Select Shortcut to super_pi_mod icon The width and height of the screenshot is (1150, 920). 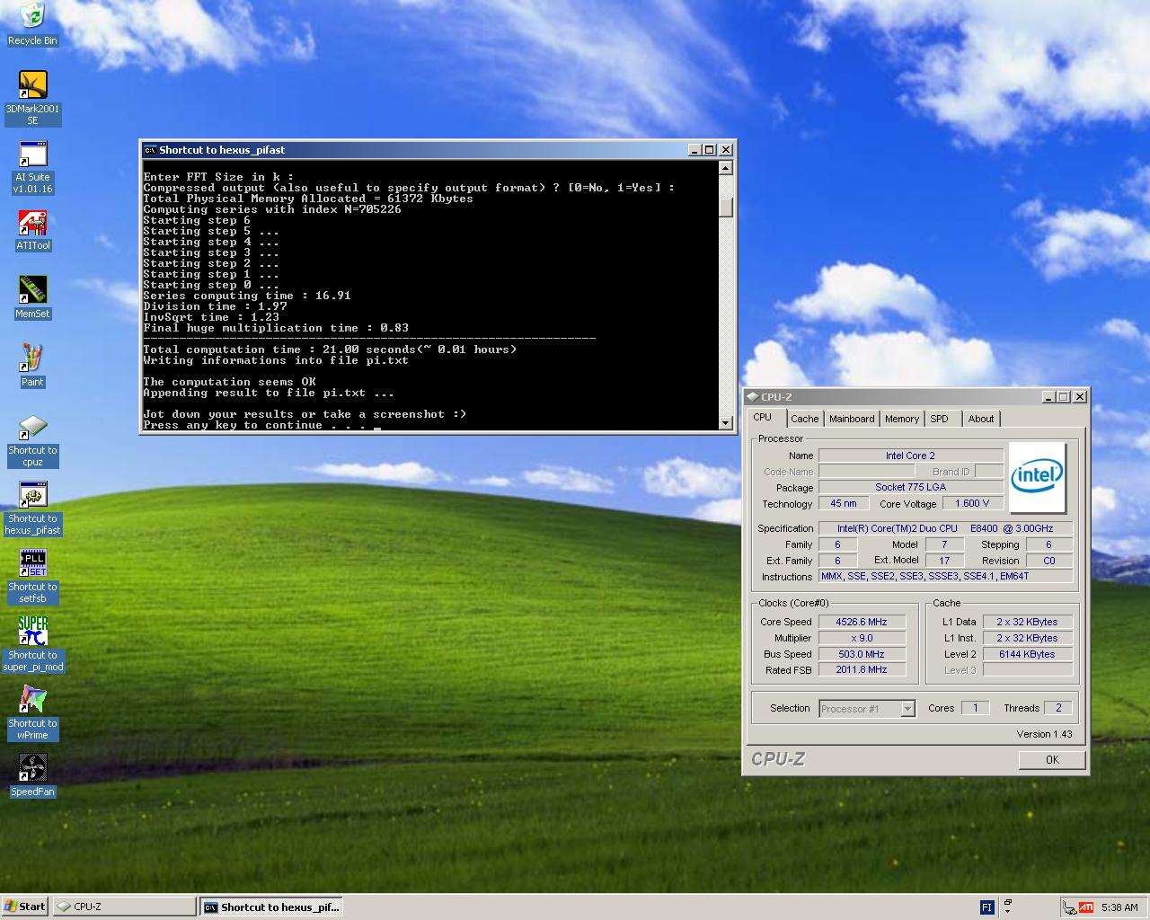[32, 645]
